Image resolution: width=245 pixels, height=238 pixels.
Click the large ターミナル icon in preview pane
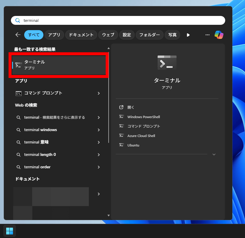(167, 63)
